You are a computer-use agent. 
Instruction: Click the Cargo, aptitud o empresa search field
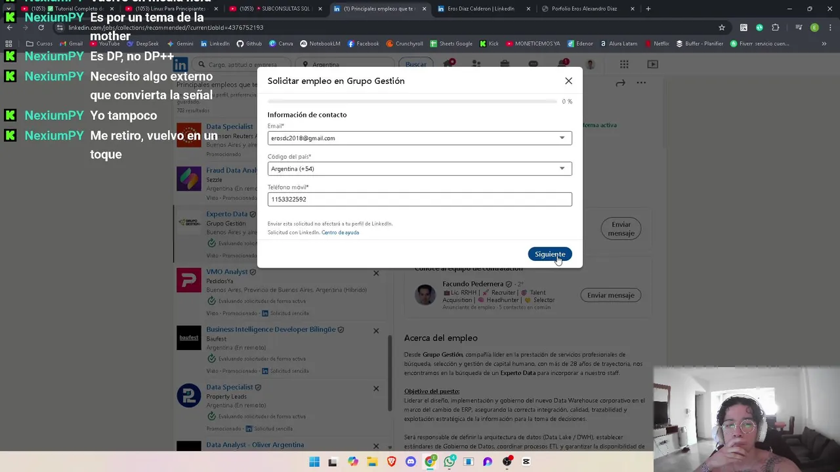[241, 64]
